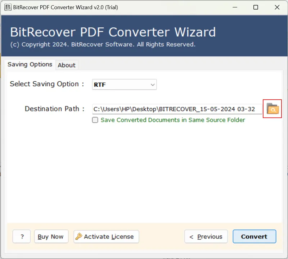Open the Buy Now purchase button
This screenshot has width=288, height=259.
pos(51,236)
